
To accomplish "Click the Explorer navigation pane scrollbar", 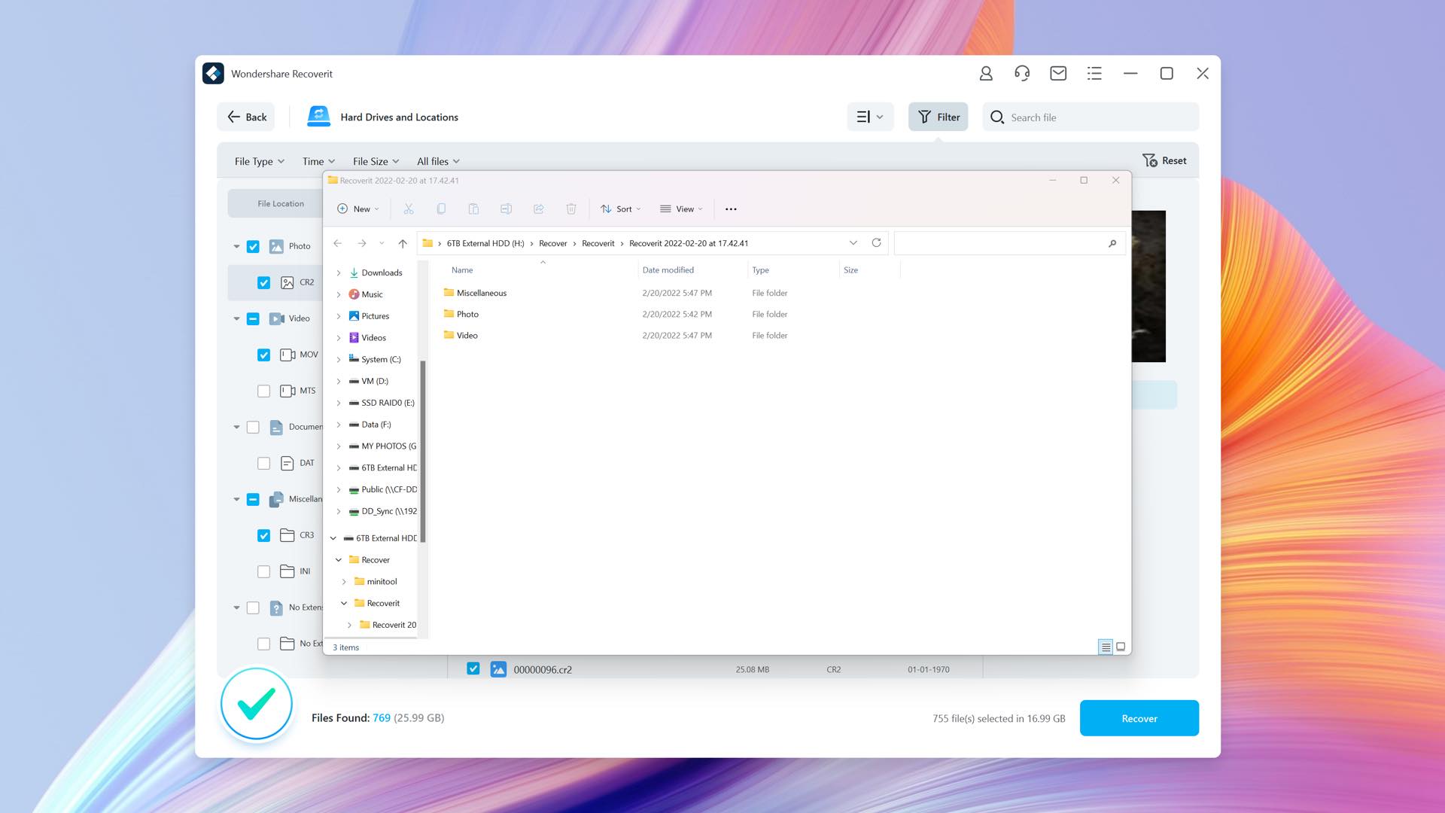I will tap(423, 451).
